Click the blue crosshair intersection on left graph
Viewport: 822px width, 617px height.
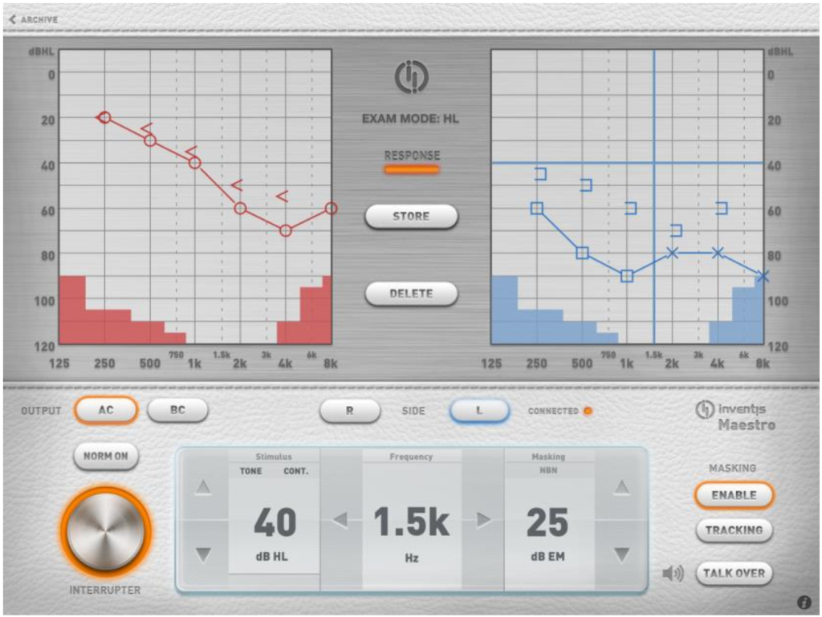[654, 163]
